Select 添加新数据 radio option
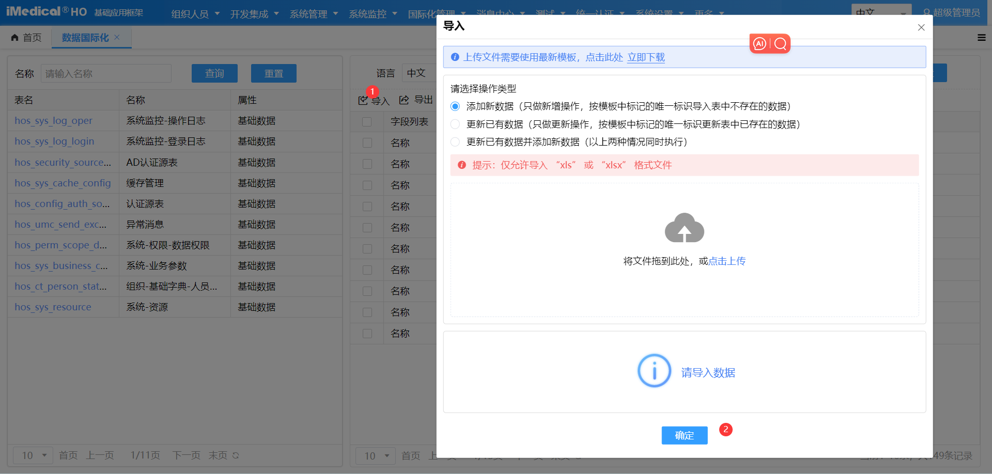Screen dimensions: 992x474 [455, 106]
